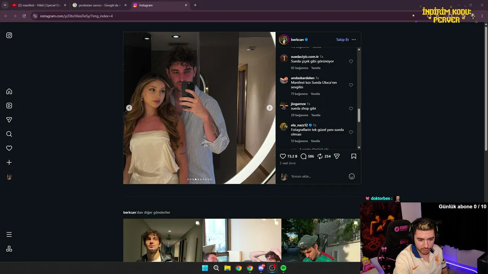Launch Spotify from the taskbar
This screenshot has width=488, height=274.
[x=283, y=268]
